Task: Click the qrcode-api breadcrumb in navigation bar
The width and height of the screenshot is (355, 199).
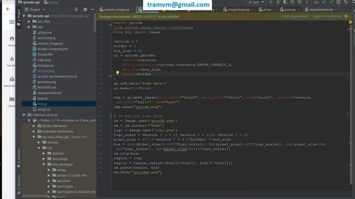Action: click(29, 2)
